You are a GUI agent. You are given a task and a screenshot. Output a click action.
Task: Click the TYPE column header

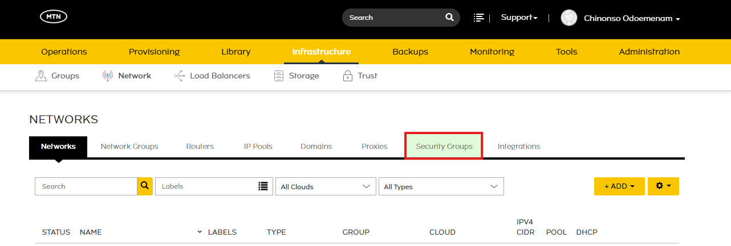point(277,232)
